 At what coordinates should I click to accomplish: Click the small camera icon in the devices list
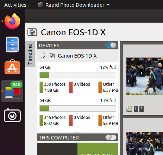point(52,56)
